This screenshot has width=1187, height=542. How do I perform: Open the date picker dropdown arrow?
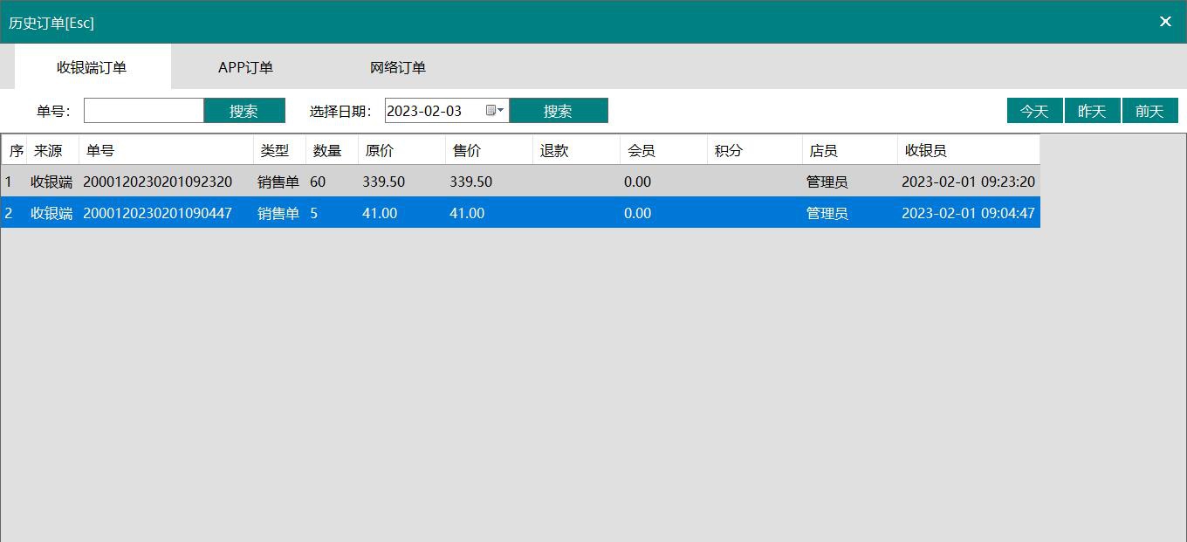pyautogui.click(x=497, y=110)
